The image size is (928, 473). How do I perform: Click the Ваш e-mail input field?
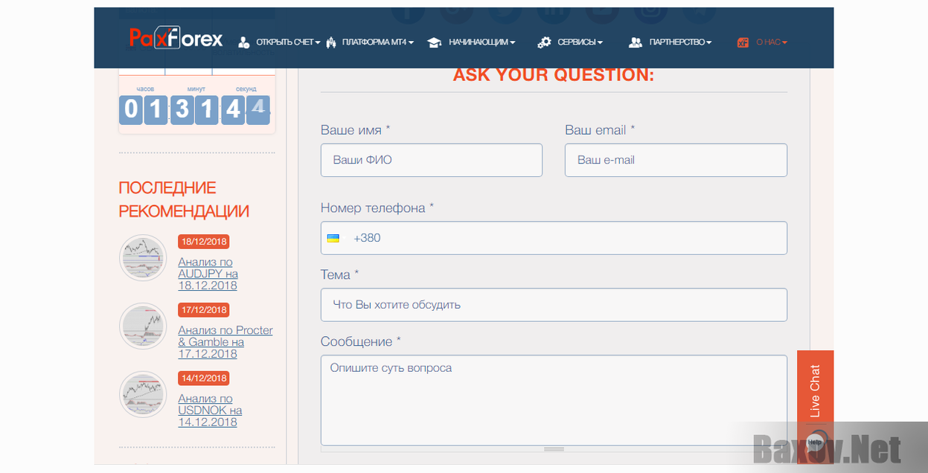point(676,160)
